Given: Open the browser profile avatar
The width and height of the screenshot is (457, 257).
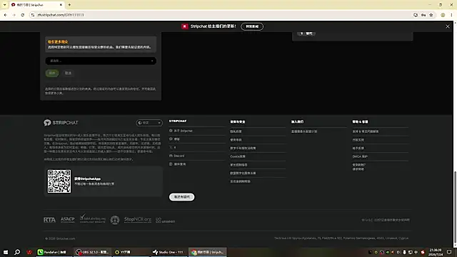Looking at the screenshot, I should pyautogui.click(x=443, y=15).
